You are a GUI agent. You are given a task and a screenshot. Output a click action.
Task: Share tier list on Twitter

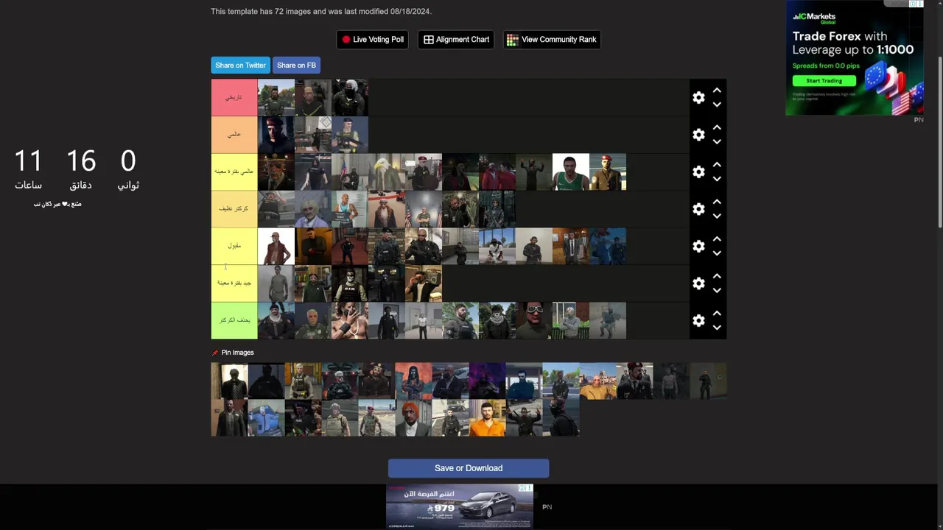240,66
